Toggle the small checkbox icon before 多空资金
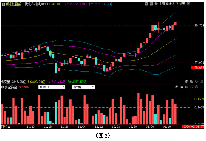206x141 pixels. point(2,87)
